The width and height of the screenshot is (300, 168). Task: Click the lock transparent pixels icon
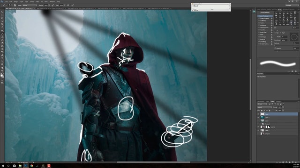pyautogui.click(x=262, y=111)
